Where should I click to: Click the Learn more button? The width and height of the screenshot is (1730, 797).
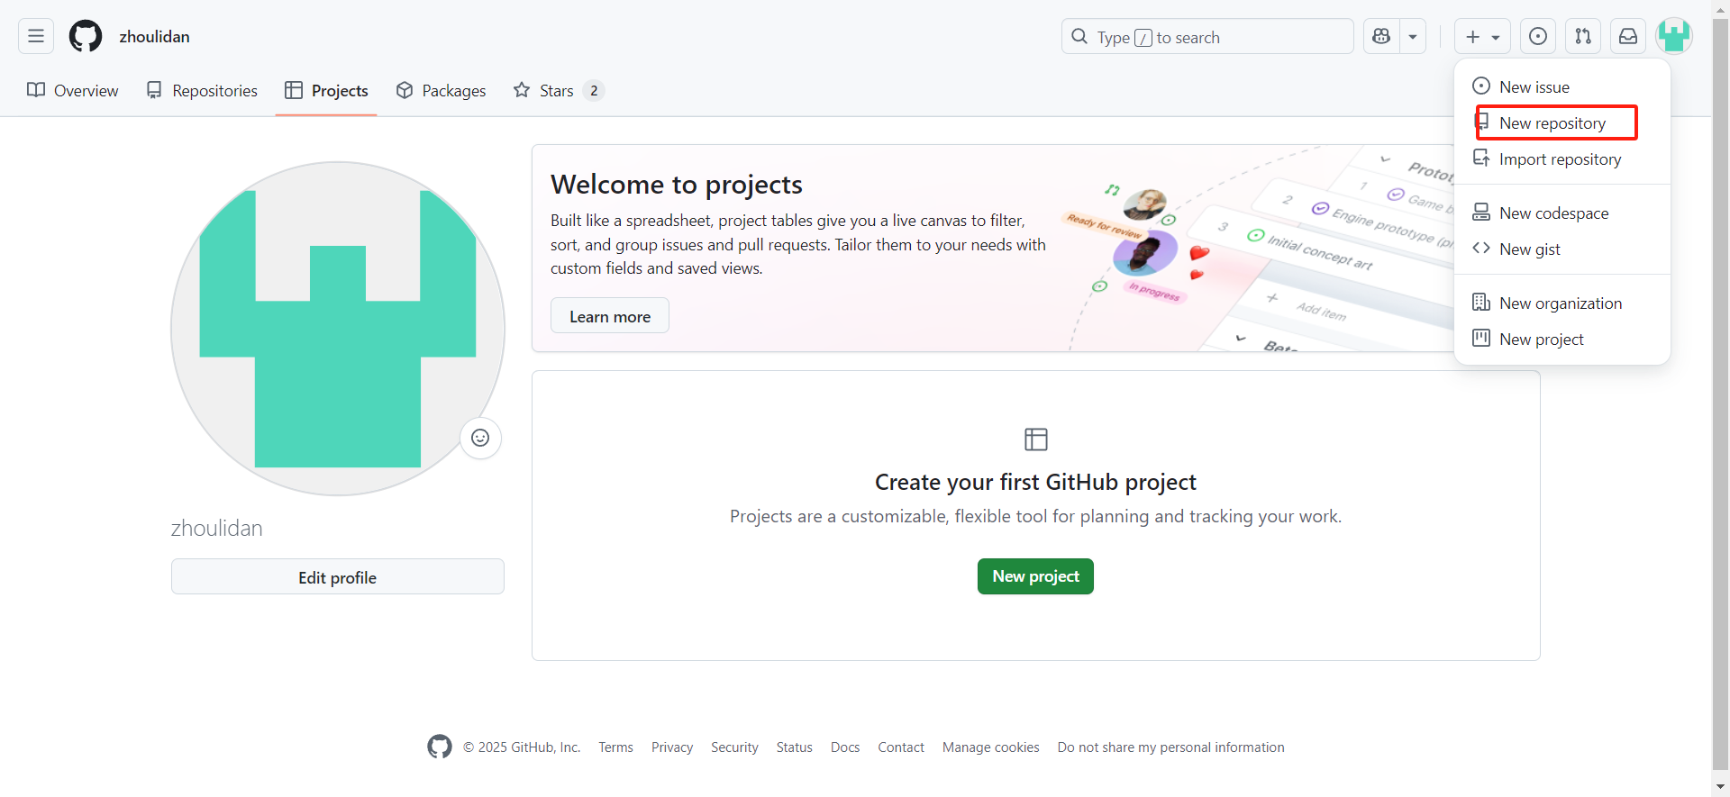[x=610, y=316]
